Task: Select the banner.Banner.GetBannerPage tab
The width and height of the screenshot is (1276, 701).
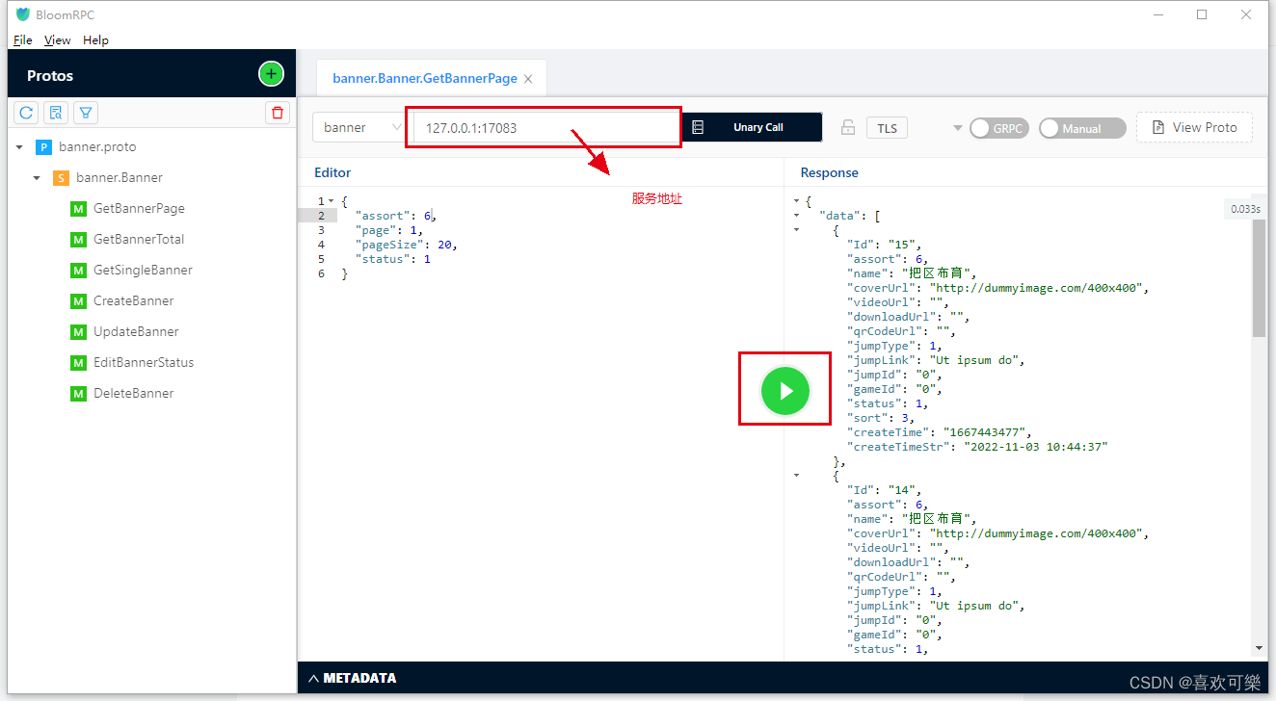Action: pyautogui.click(x=424, y=79)
